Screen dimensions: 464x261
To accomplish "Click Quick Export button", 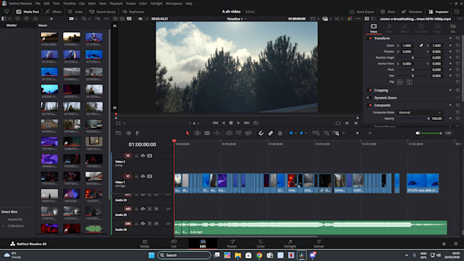I will [x=362, y=12].
